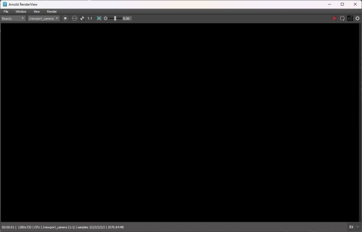The height and width of the screenshot is (232, 362).
Task: Expand the Beauty AOV dropdown
Action: [x=13, y=19]
